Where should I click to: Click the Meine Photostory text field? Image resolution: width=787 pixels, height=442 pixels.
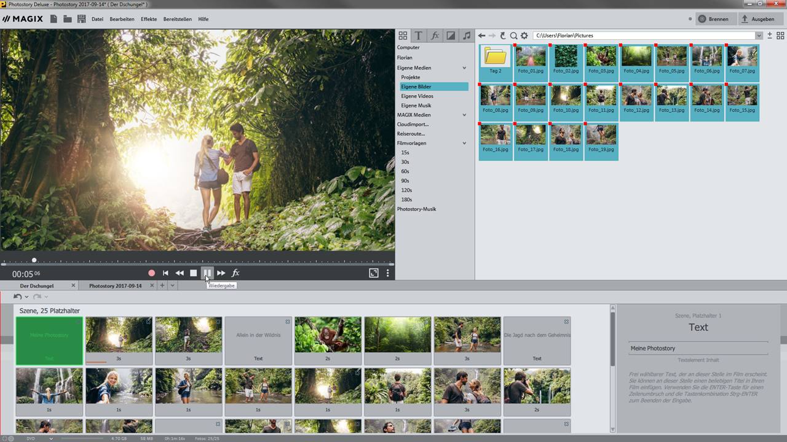[x=698, y=348]
